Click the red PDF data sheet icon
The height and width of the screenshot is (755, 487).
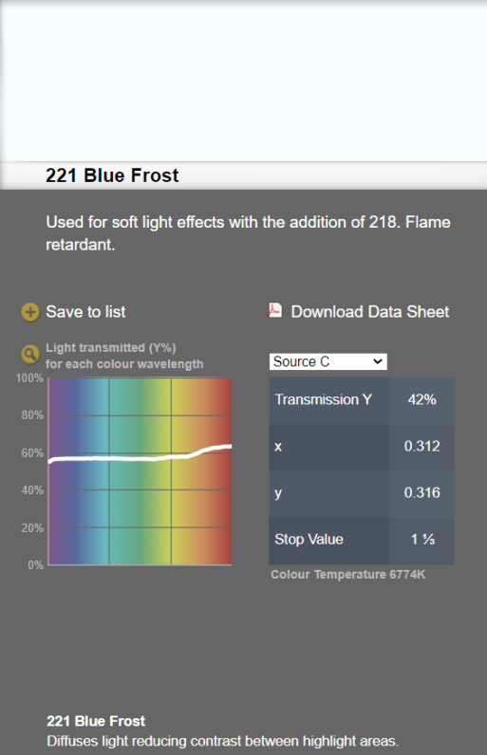(275, 310)
